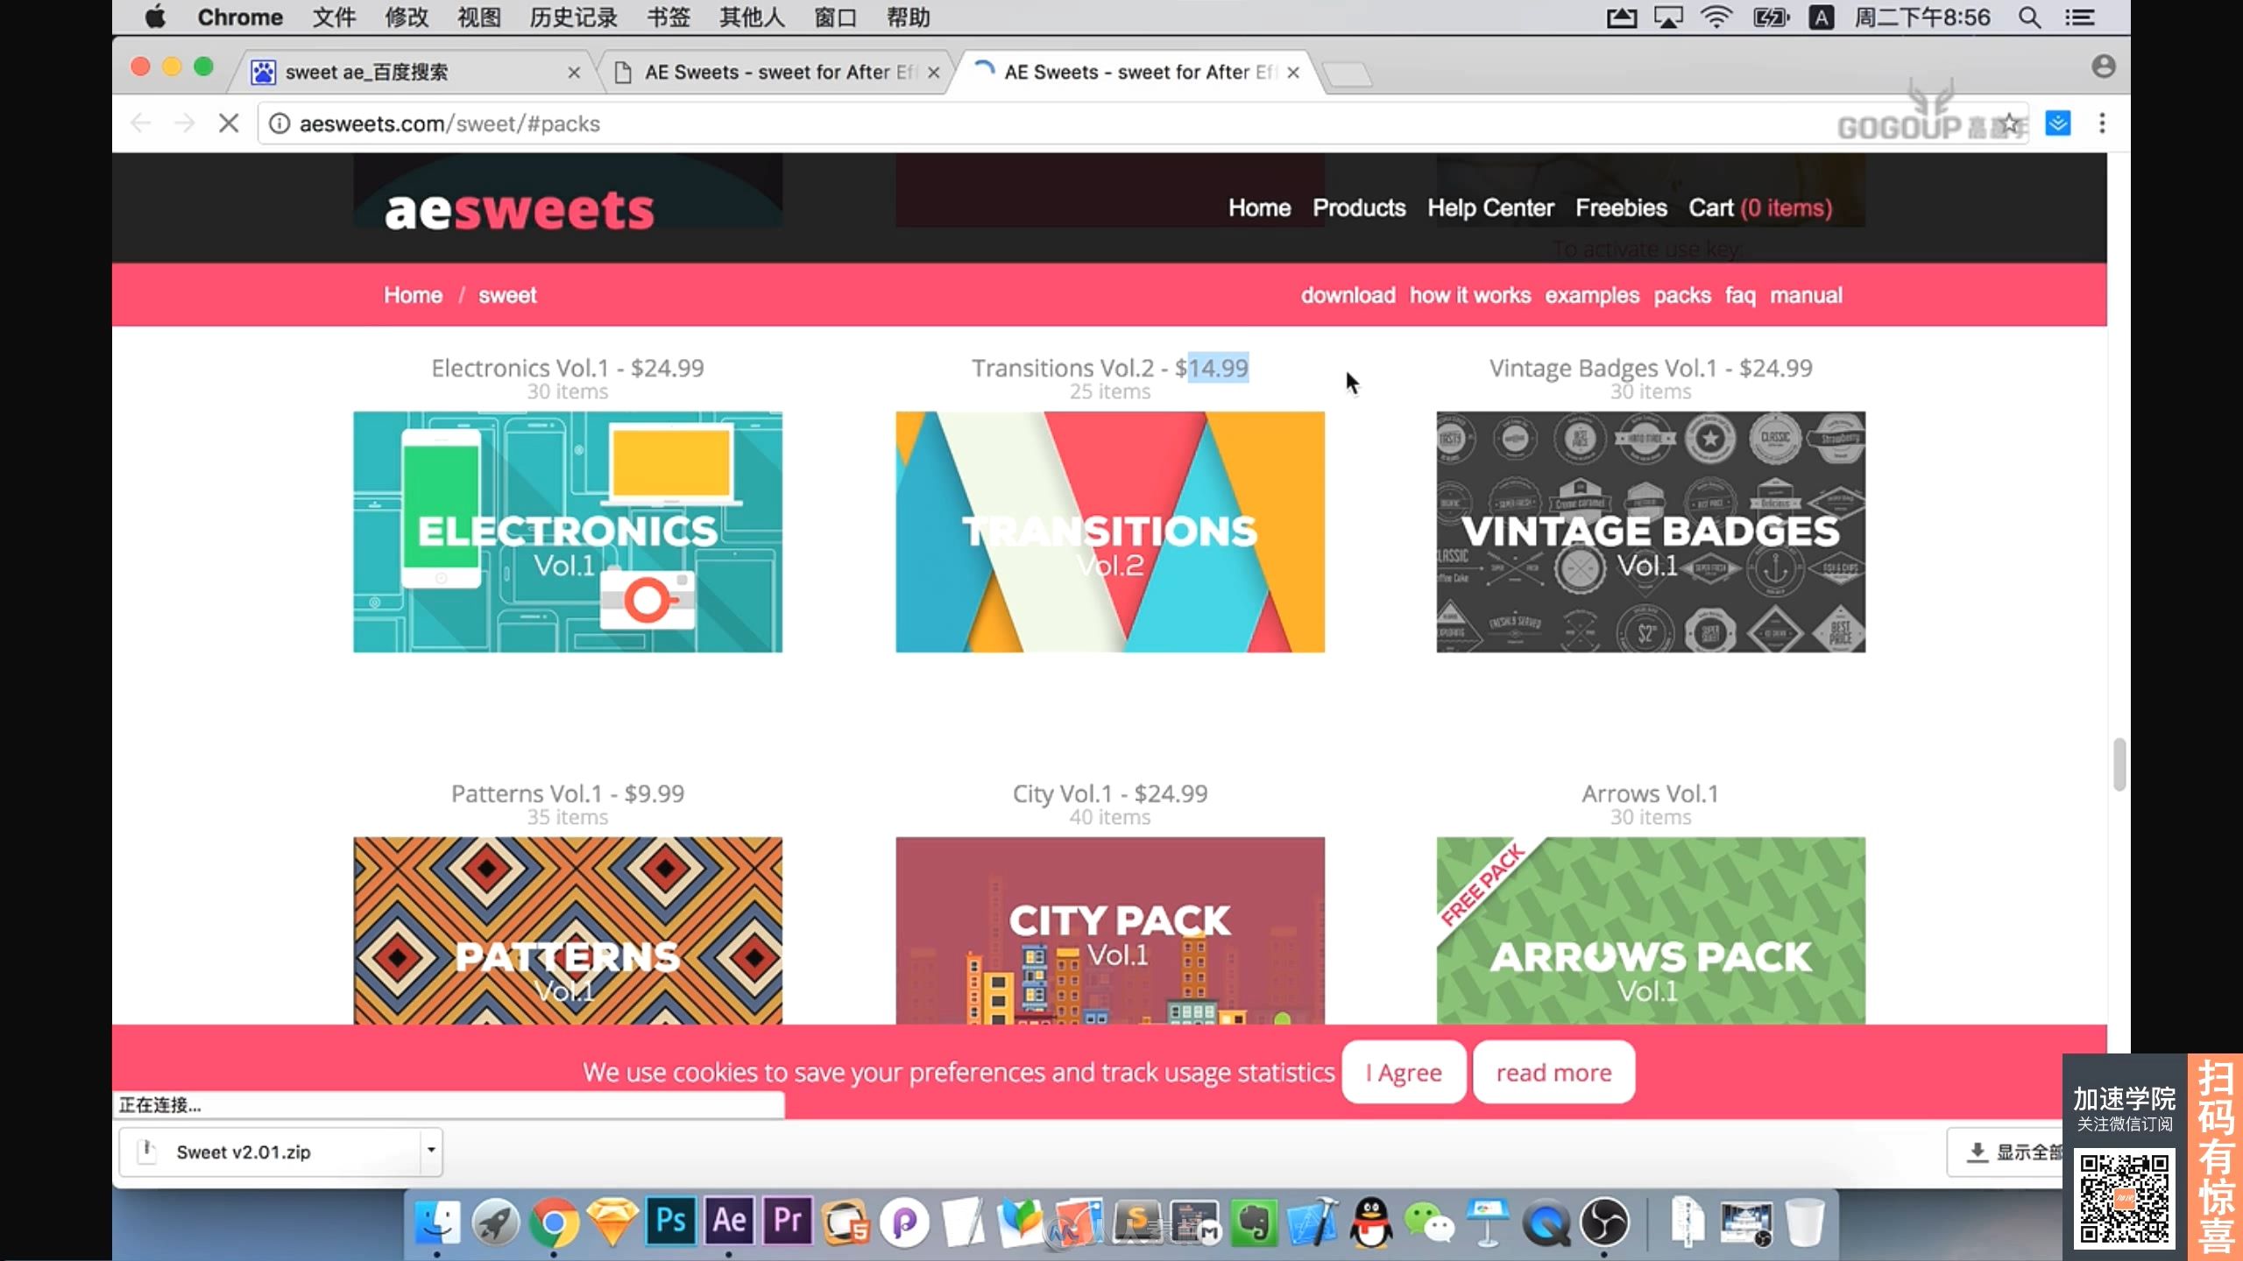Select the Products menu item

1357,208
